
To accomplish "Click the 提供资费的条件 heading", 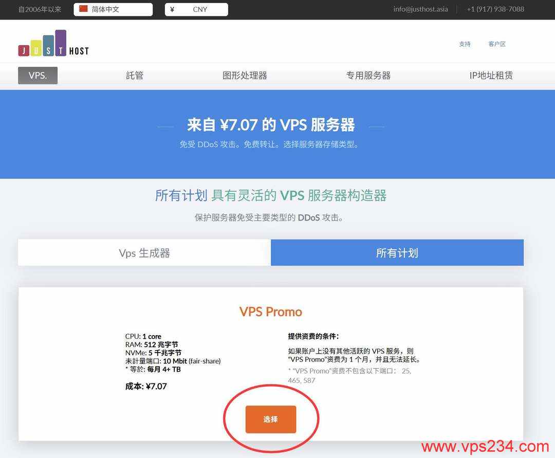I will point(313,336).
